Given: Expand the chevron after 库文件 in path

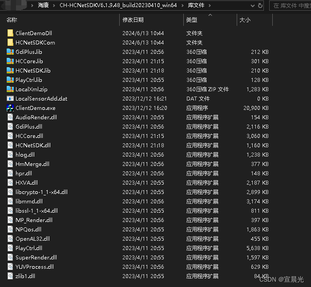Looking at the screenshot, I should coord(210,5).
